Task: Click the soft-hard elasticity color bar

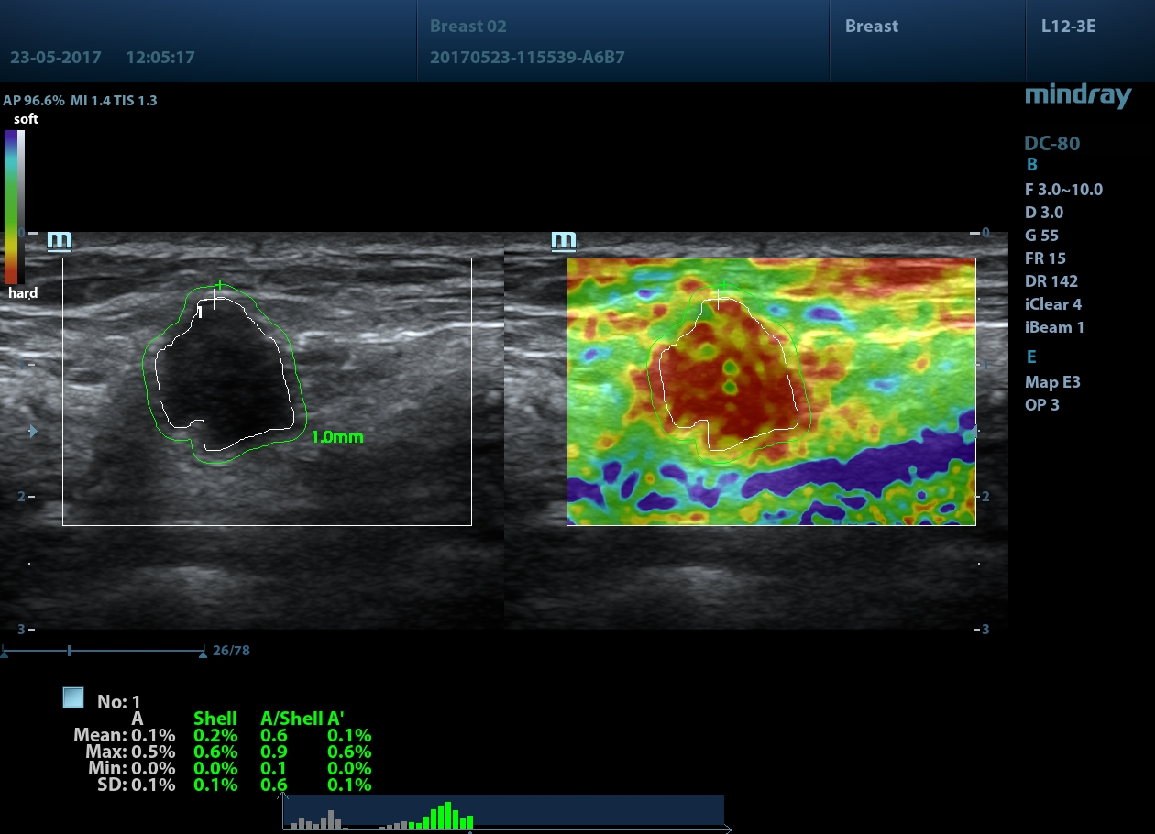Action: point(14,206)
